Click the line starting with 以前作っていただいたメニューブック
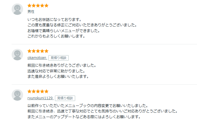This screenshot has width=197, height=123. (84, 106)
